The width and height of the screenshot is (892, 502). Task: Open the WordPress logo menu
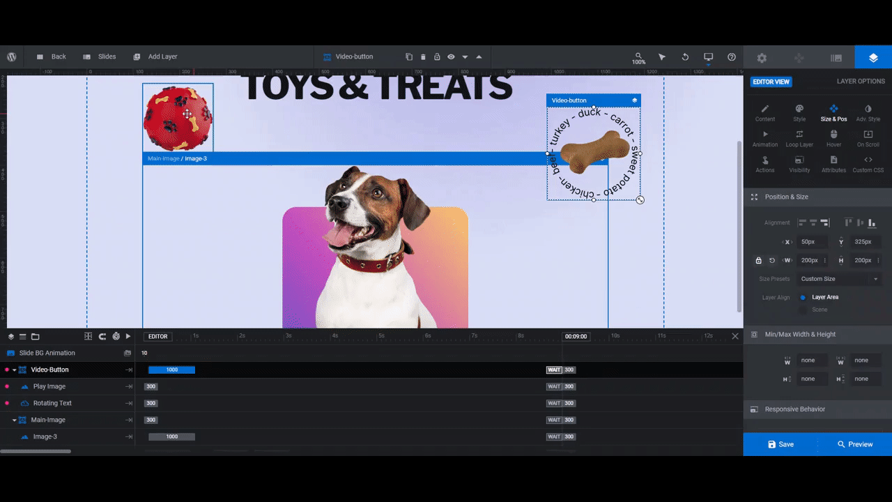[x=12, y=56]
